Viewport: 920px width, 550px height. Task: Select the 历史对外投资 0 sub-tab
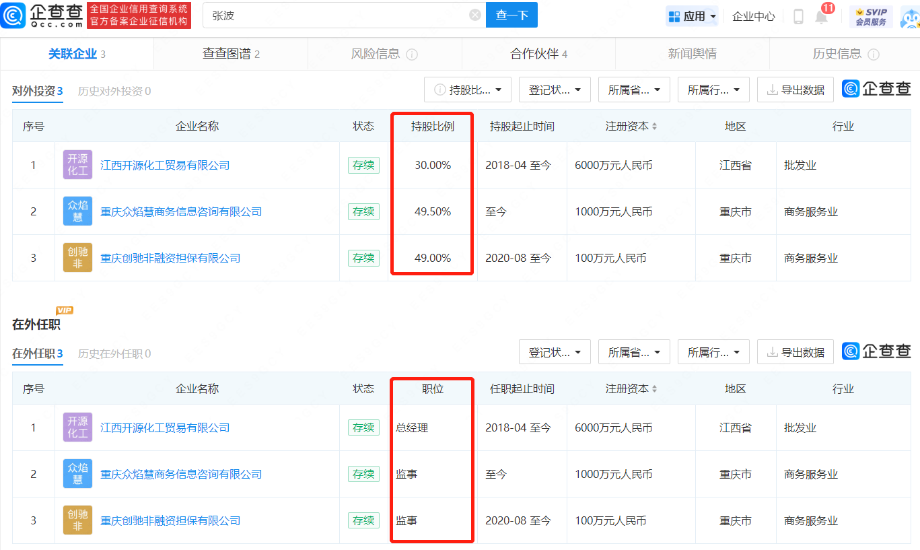click(114, 91)
